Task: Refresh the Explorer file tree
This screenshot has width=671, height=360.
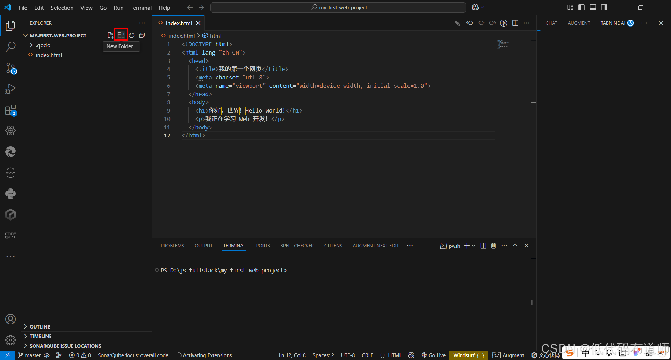Action: (x=131, y=35)
